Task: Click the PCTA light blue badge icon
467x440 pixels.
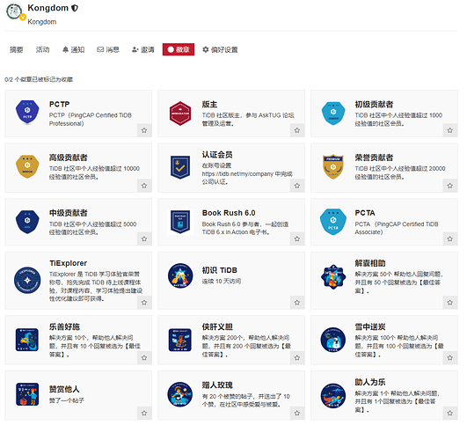Action: [333, 222]
